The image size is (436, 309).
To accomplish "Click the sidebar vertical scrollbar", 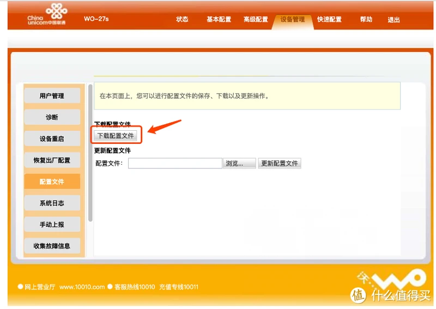I will 90,153.
